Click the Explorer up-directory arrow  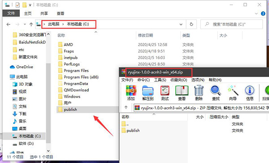point(31,24)
